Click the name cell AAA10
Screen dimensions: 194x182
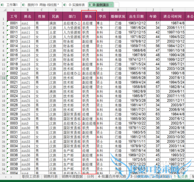pyautogui.click(x=28, y=28)
